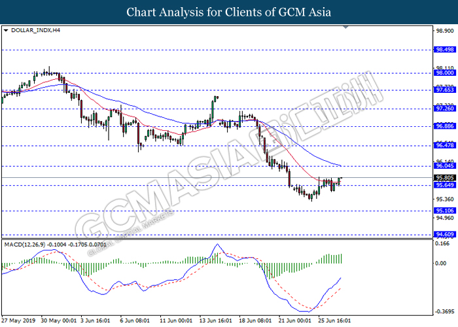Select the 97.653 price level tag
Viewport: 458px width, 327px height.
(444, 91)
